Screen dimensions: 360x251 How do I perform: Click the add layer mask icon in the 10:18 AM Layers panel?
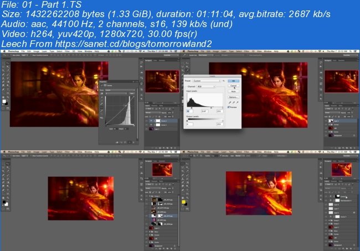pyautogui.click(x=160, y=148)
